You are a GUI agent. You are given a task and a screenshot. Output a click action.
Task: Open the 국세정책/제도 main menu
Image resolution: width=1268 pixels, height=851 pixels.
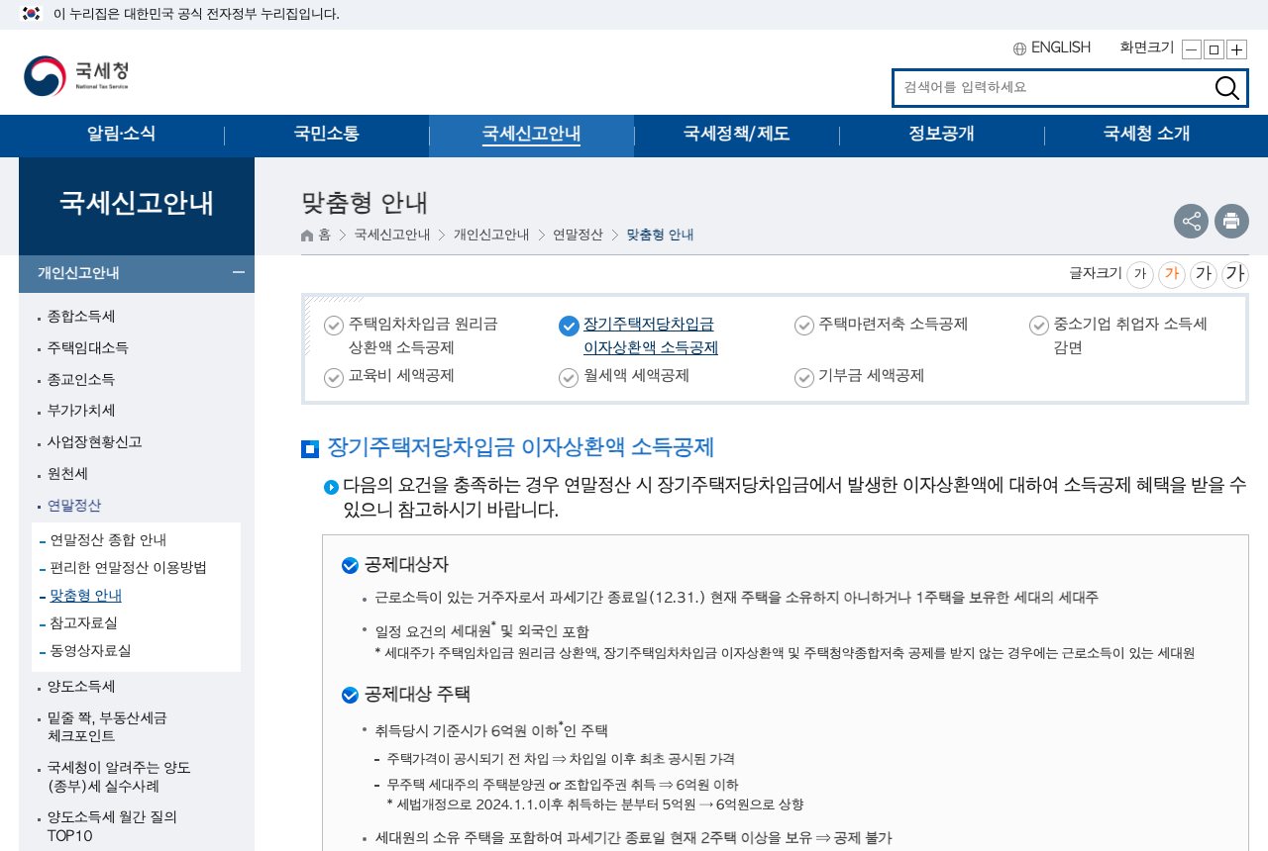pyautogui.click(x=737, y=135)
